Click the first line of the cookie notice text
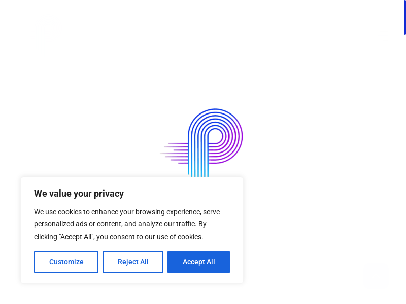The image size is (406, 304). click(127, 212)
